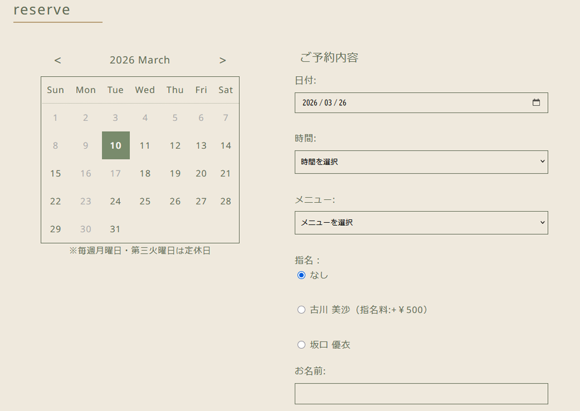Open the 時間を選択 dropdown
Viewport: 580px width, 411px height.
pyautogui.click(x=421, y=162)
